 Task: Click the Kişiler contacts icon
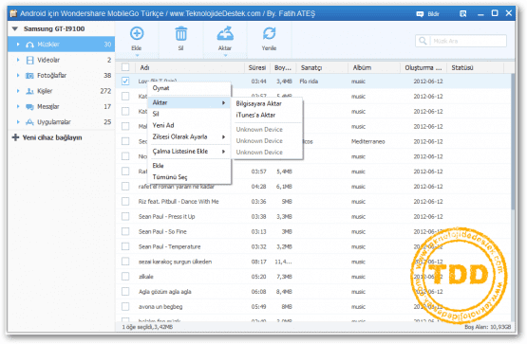[x=30, y=91]
